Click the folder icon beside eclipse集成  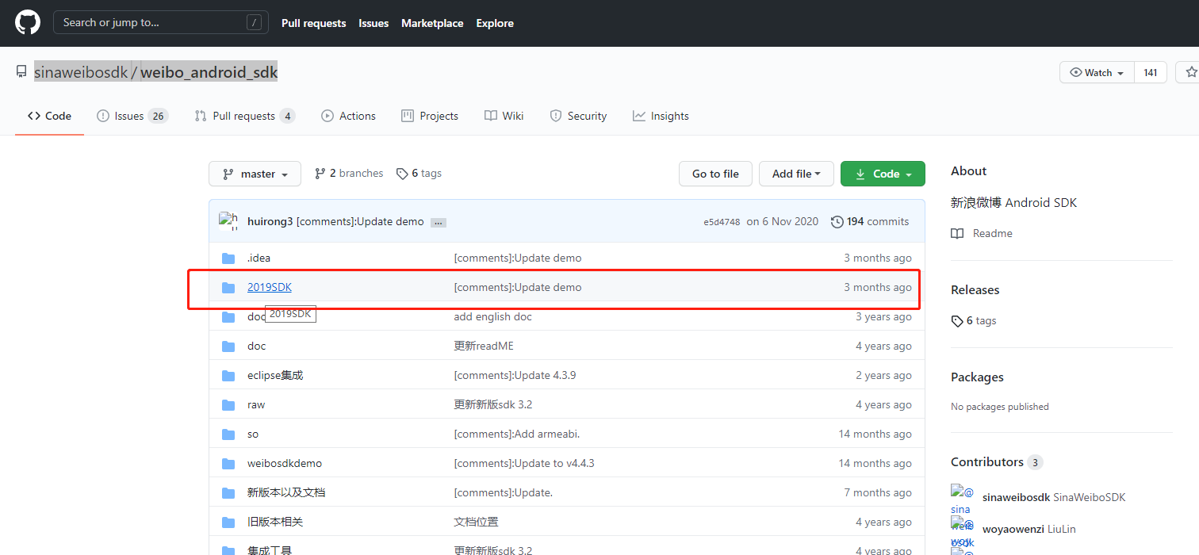pyautogui.click(x=228, y=375)
